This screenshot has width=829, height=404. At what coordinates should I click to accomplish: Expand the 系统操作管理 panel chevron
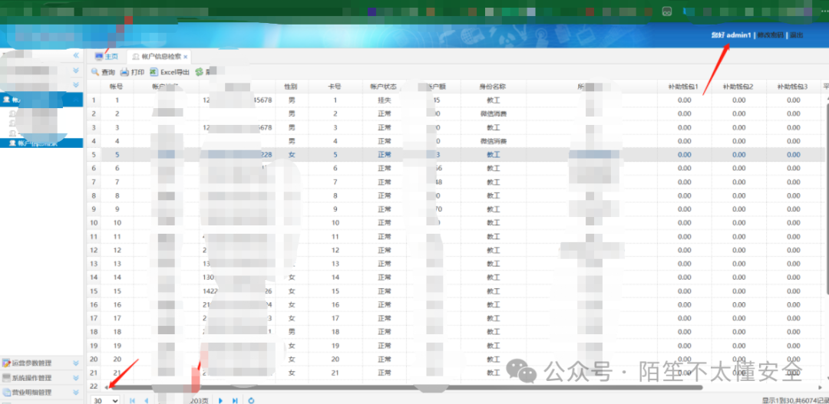[75, 378]
